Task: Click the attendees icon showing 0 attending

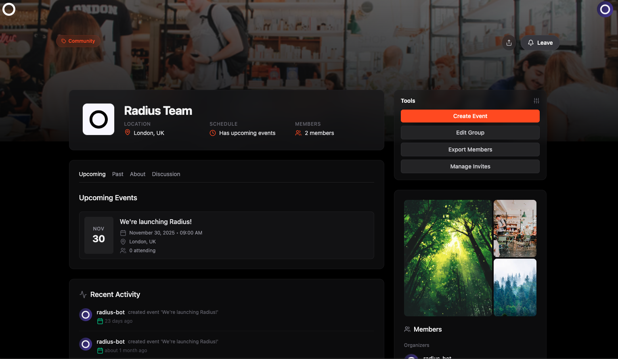Action: click(x=123, y=250)
